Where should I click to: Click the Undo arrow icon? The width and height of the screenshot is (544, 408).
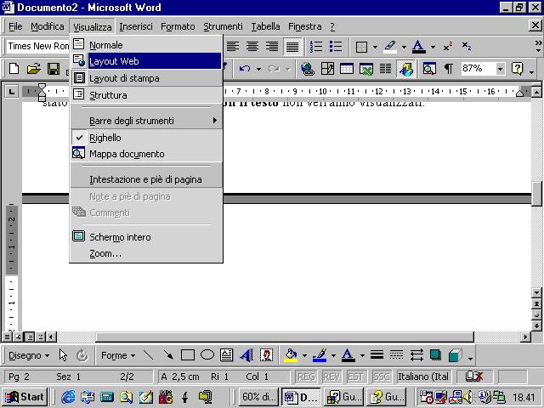[245, 69]
